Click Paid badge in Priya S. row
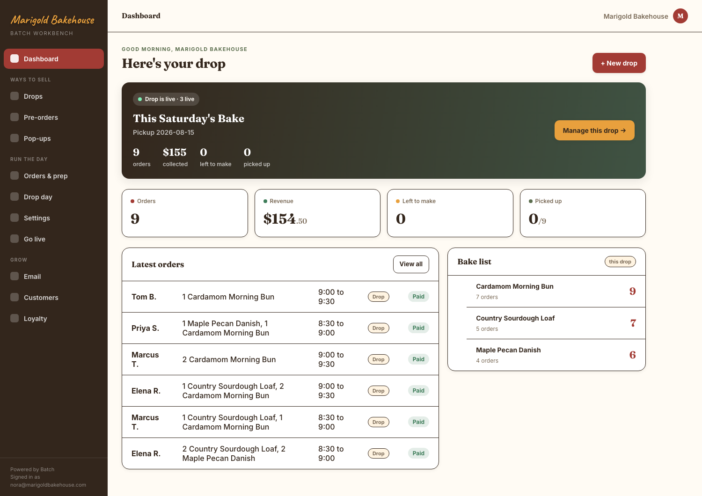 [418, 328]
